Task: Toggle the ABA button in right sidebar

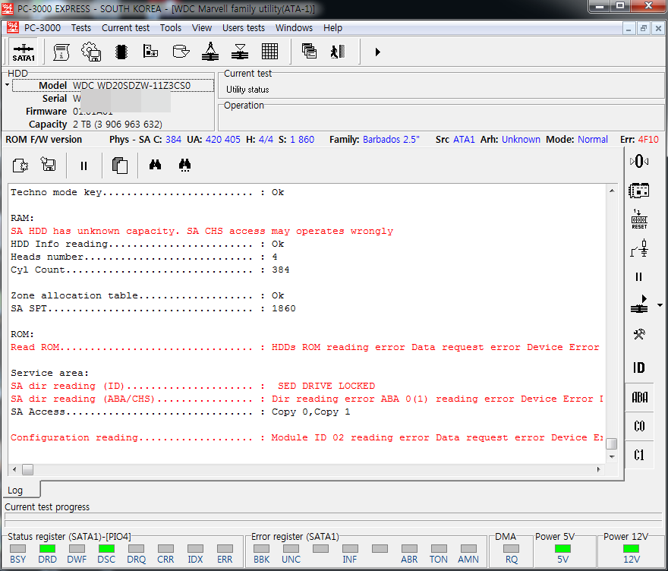Action: [639, 397]
